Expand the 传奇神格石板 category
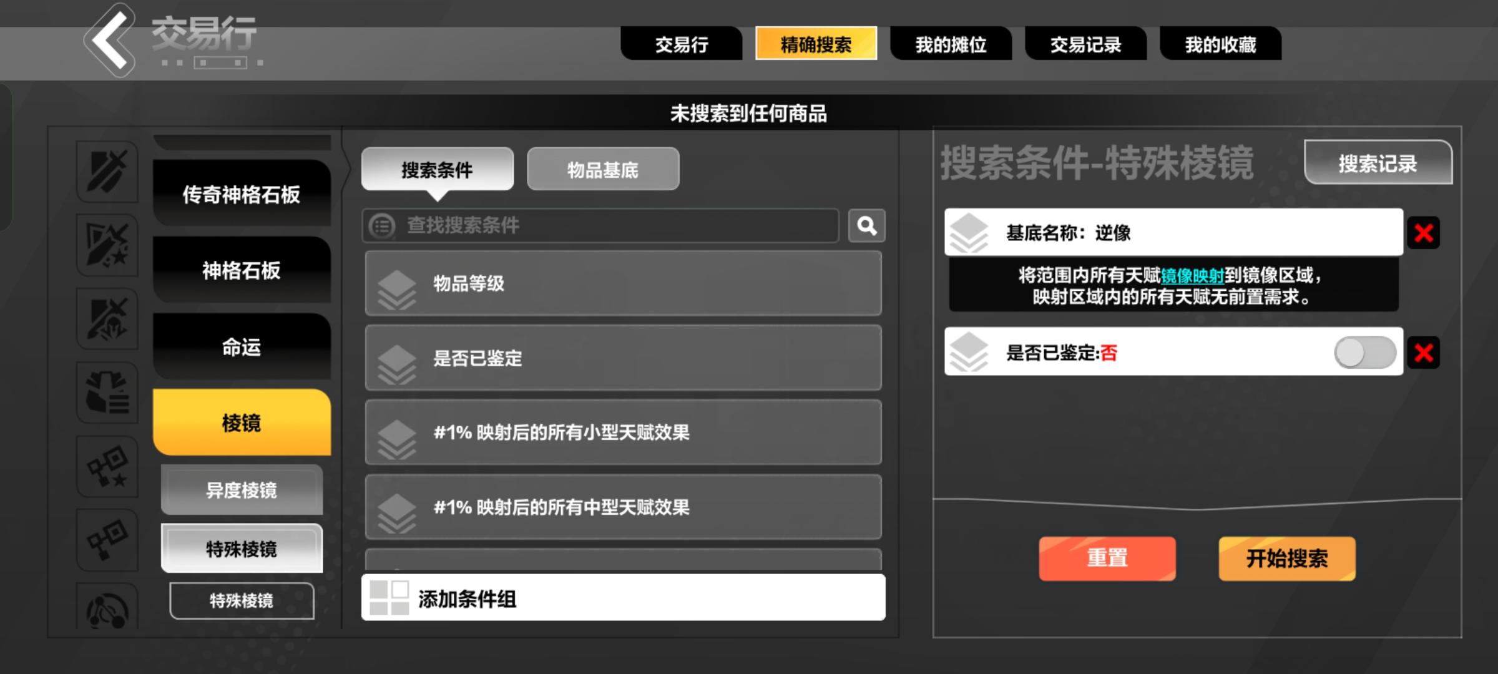This screenshot has width=1498, height=674. [x=242, y=194]
